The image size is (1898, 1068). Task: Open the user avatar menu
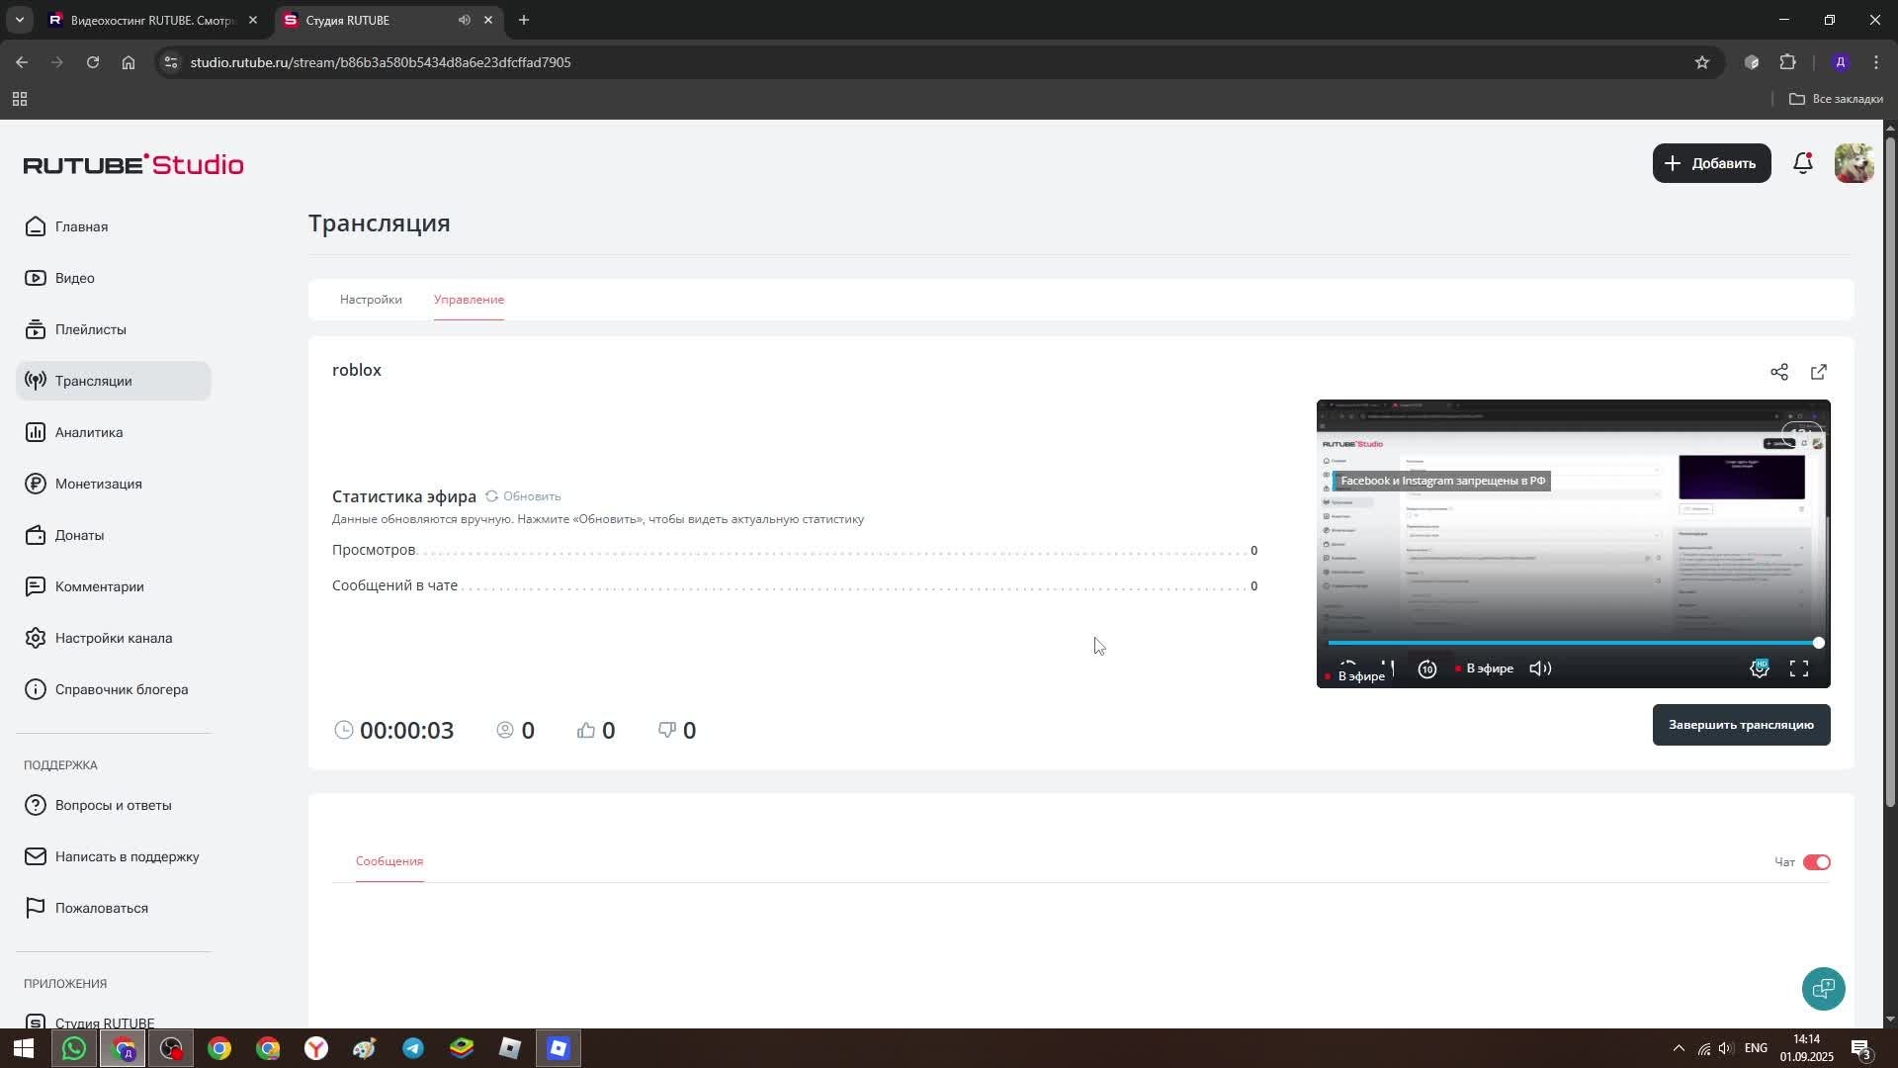(x=1853, y=163)
